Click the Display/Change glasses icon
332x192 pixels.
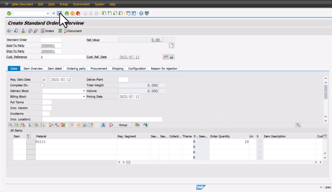pyautogui.click(x=9, y=31)
